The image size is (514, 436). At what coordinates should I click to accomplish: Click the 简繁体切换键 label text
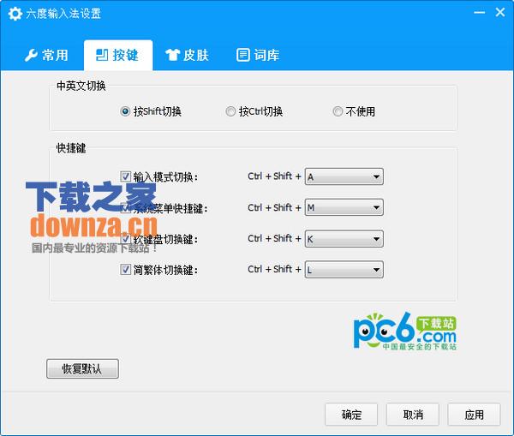[x=165, y=270]
